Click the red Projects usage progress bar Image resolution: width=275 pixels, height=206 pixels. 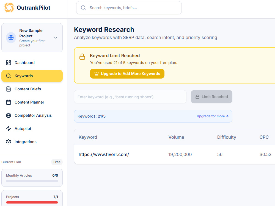[x=32, y=202]
